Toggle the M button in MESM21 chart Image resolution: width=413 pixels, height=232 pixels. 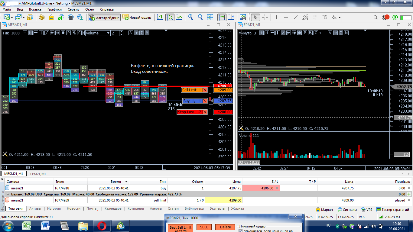[x=147, y=33]
